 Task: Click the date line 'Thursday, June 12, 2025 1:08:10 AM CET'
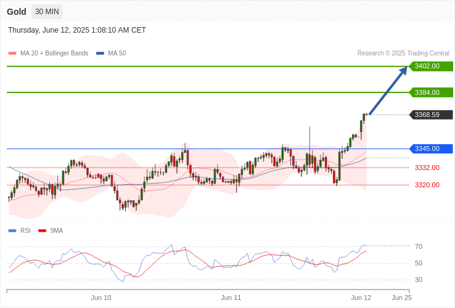pos(77,30)
